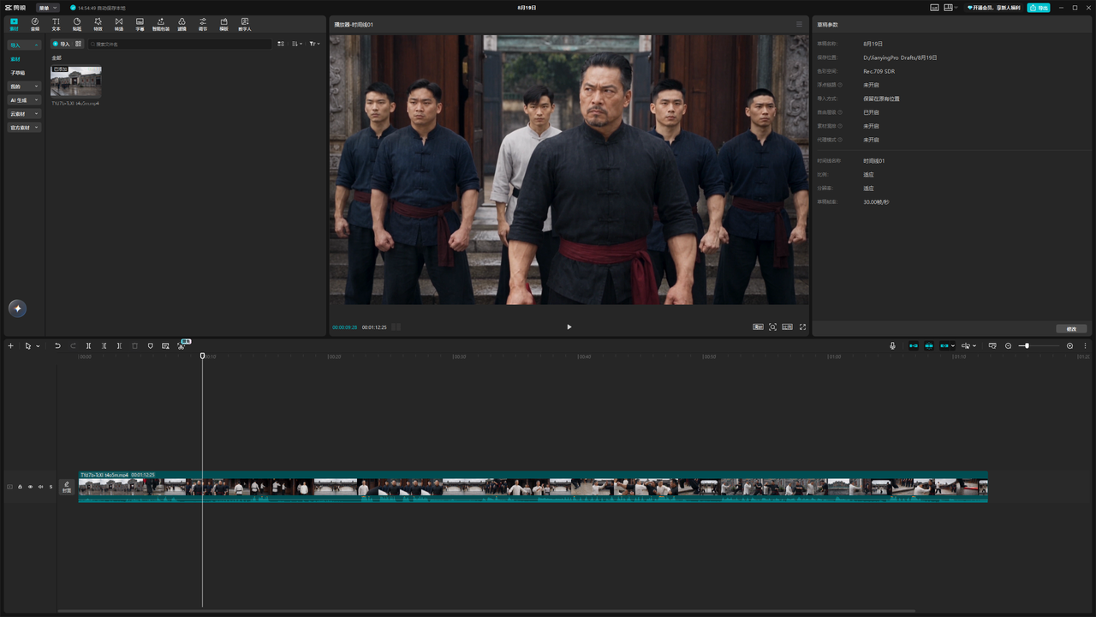Trim clip left of playhead
Image resolution: width=1096 pixels, height=617 pixels.
pyautogui.click(x=104, y=345)
